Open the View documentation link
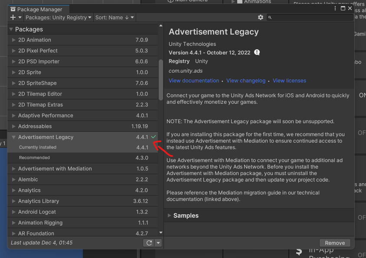 194,81
